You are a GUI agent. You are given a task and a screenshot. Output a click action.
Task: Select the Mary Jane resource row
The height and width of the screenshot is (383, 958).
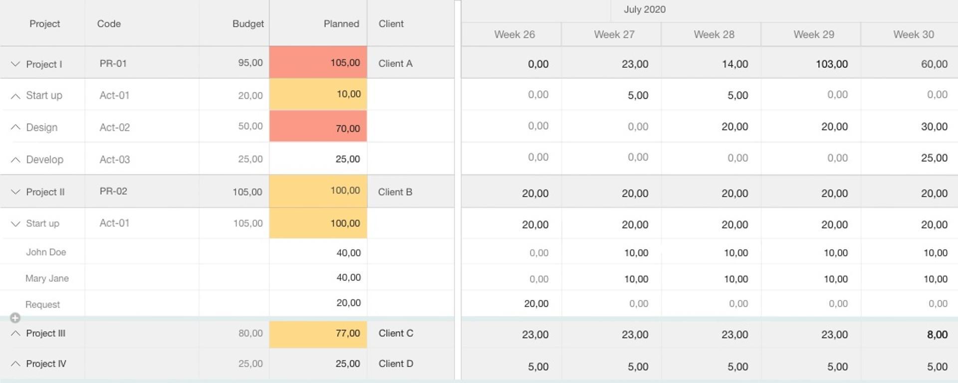pos(47,278)
